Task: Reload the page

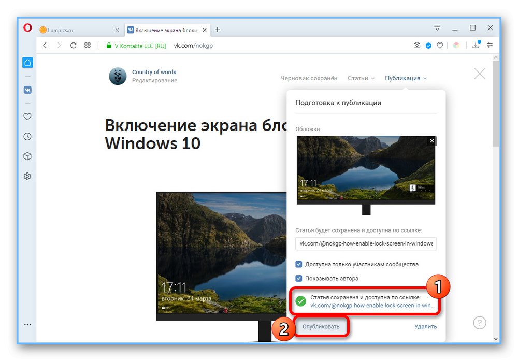Action: click(74, 46)
